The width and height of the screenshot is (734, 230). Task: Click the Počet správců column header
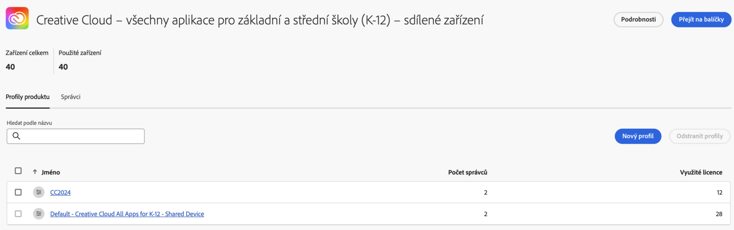[467, 172]
